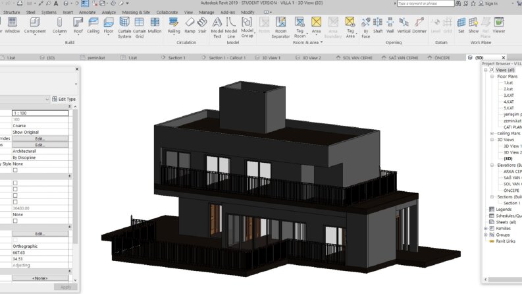
Task: Expand the Groups tree node
Action: click(x=486, y=235)
